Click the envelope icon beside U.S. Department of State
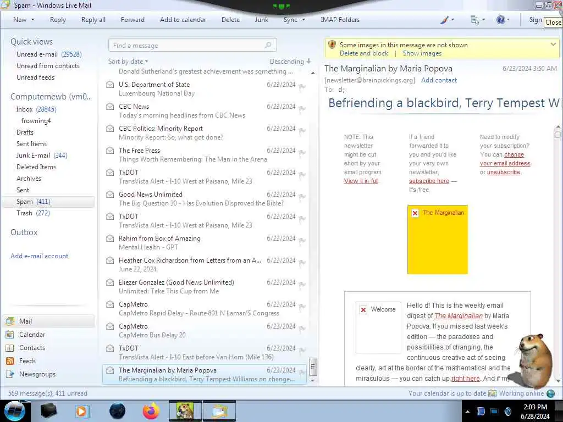 (110, 85)
